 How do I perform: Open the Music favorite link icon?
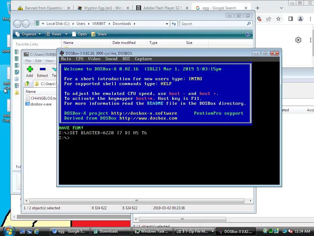click(x=17, y=72)
